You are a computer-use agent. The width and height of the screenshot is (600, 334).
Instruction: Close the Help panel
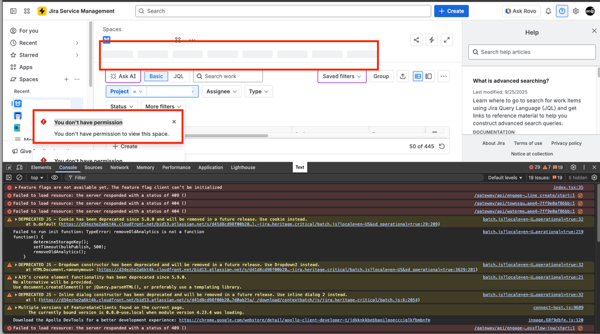pos(594,31)
